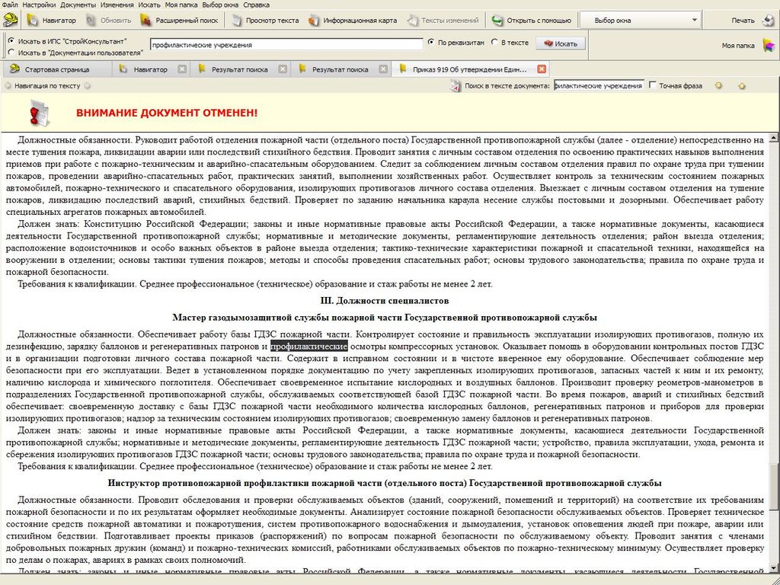Close the Приказ 919 tab with red X
The image size is (780, 585).
542,69
